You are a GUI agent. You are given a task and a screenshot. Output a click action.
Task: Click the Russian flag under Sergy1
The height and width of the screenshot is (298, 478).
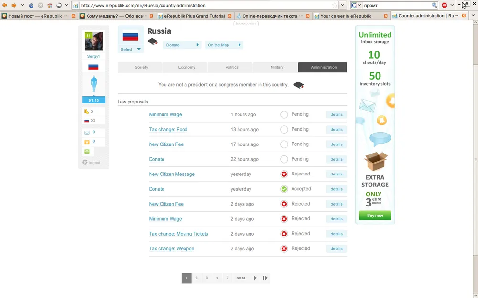[94, 67]
